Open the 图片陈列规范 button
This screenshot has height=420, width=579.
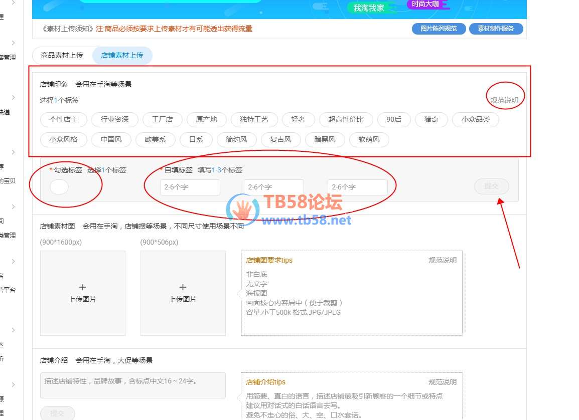pyautogui.click(x=439, y=29)
